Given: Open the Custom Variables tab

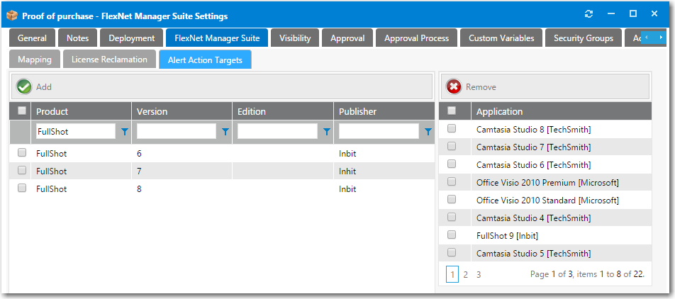Looking at the screenshot, I should [502, 38].
